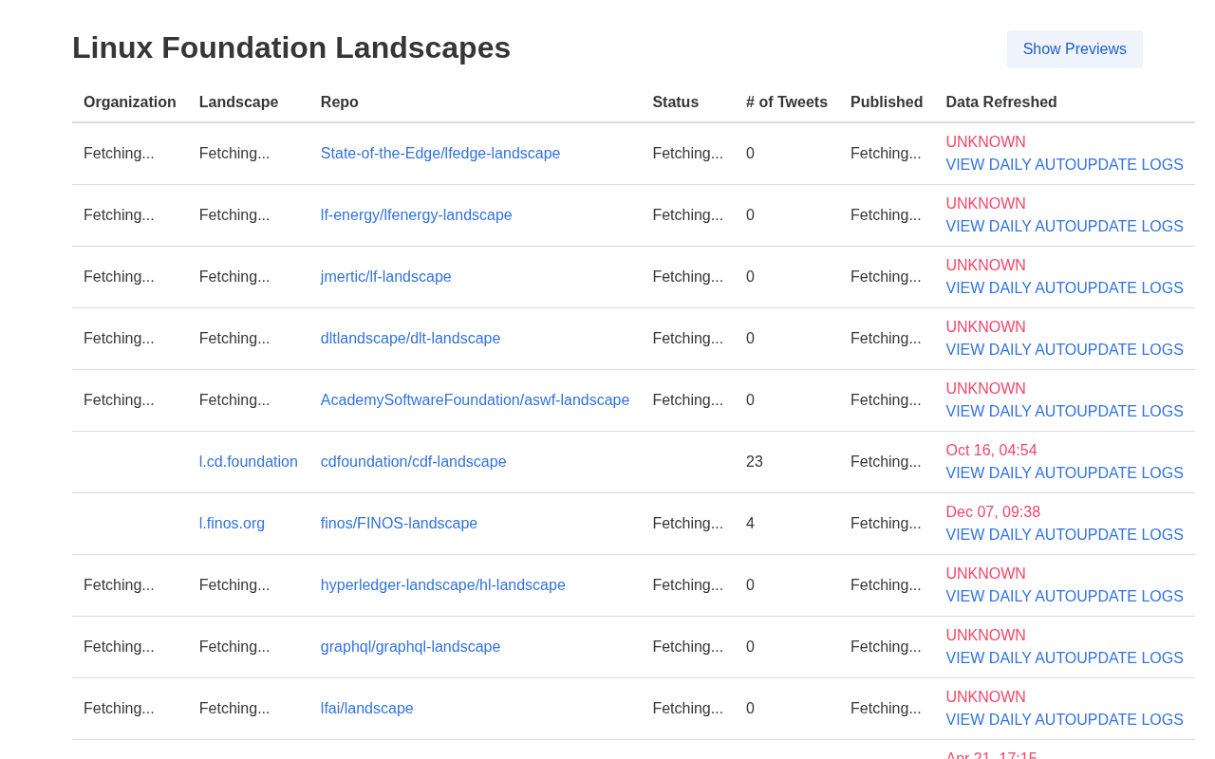View daily autoupdate logs for lfai/landscape row
Screen dimensions: 1215x759
tap(1064, 720)
